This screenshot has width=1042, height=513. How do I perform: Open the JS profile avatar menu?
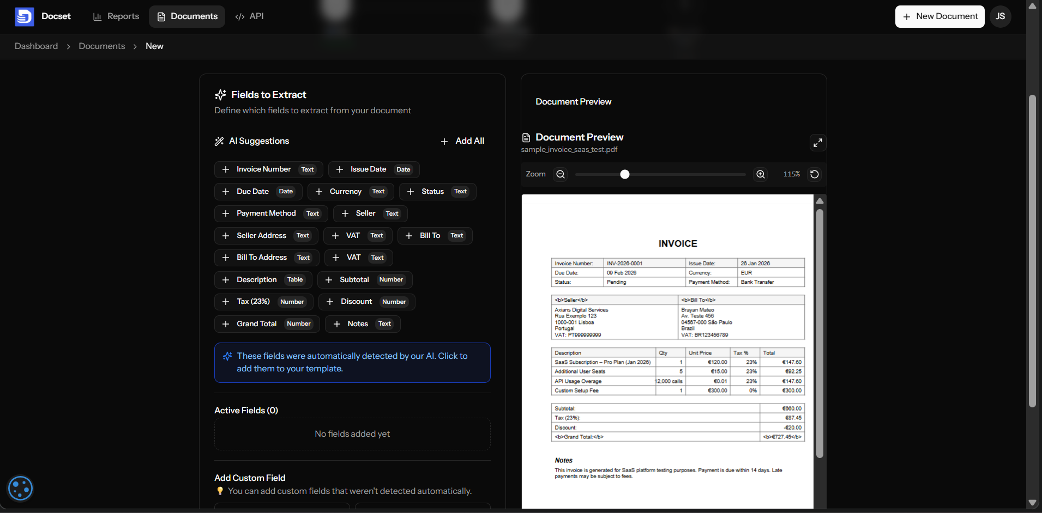coord(1001,16)
